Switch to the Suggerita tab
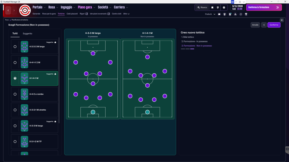This screenshot has height=162, width=289. click(27, 33)
